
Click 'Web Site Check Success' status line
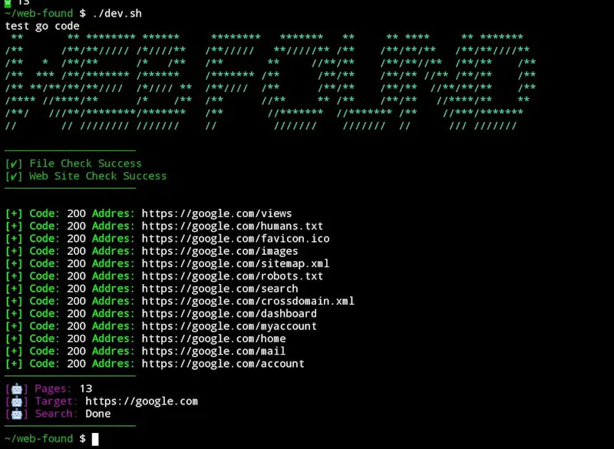98,176
